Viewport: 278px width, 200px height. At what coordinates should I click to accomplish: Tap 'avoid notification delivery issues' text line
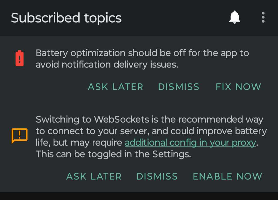point(107,65)
